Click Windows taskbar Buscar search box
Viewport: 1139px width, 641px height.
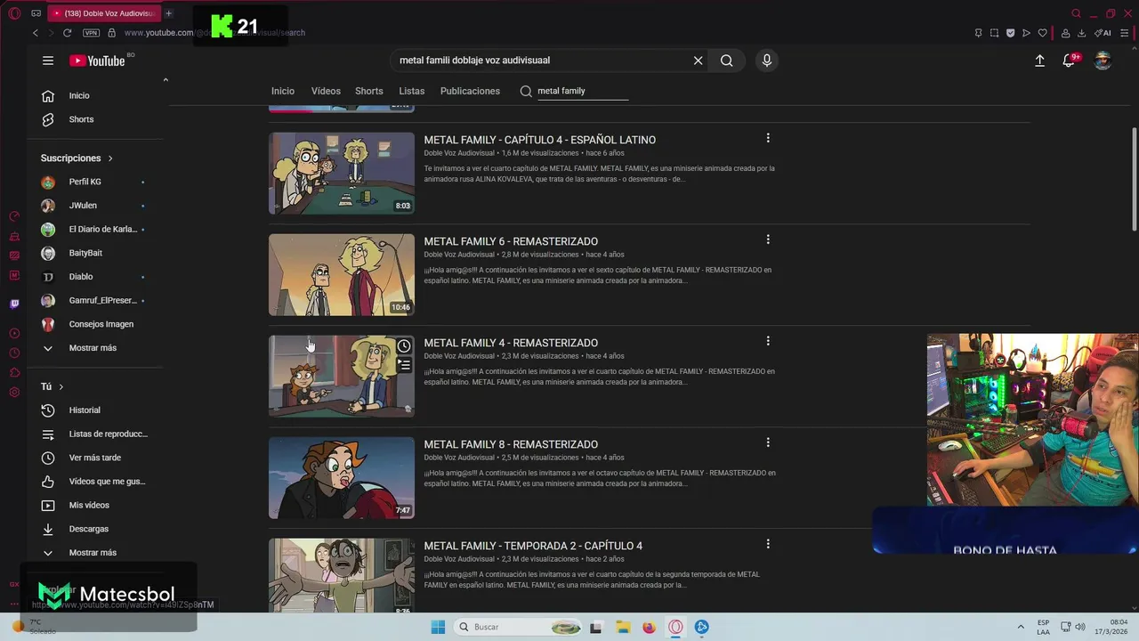pos(520,627)
